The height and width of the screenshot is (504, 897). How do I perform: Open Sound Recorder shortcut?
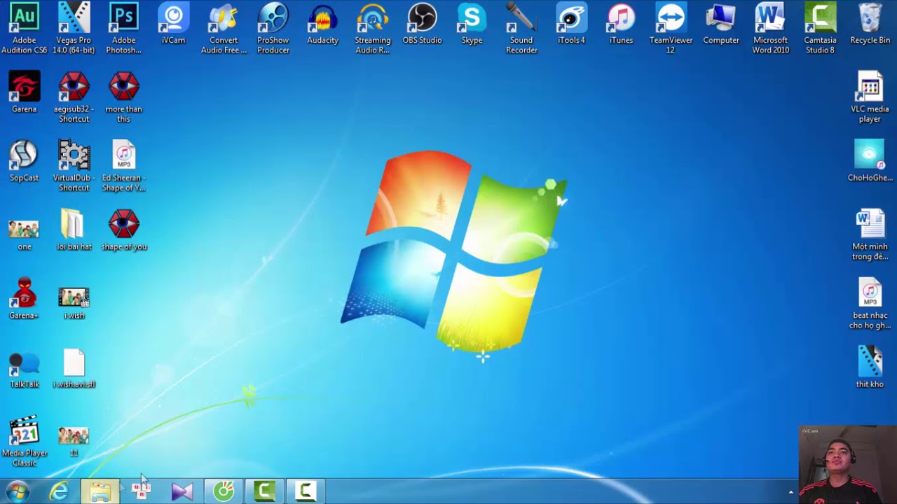point(521,28)
